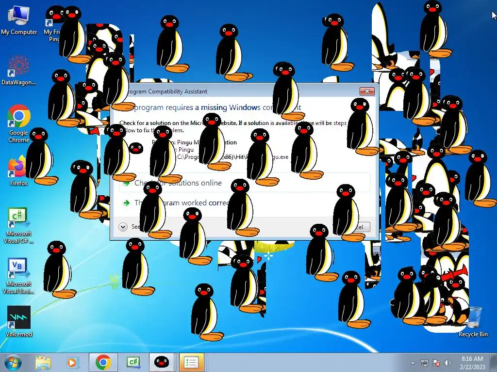497x372 pixels.
Task: Switch to Visual C# taskbar button
Action: 133,362
